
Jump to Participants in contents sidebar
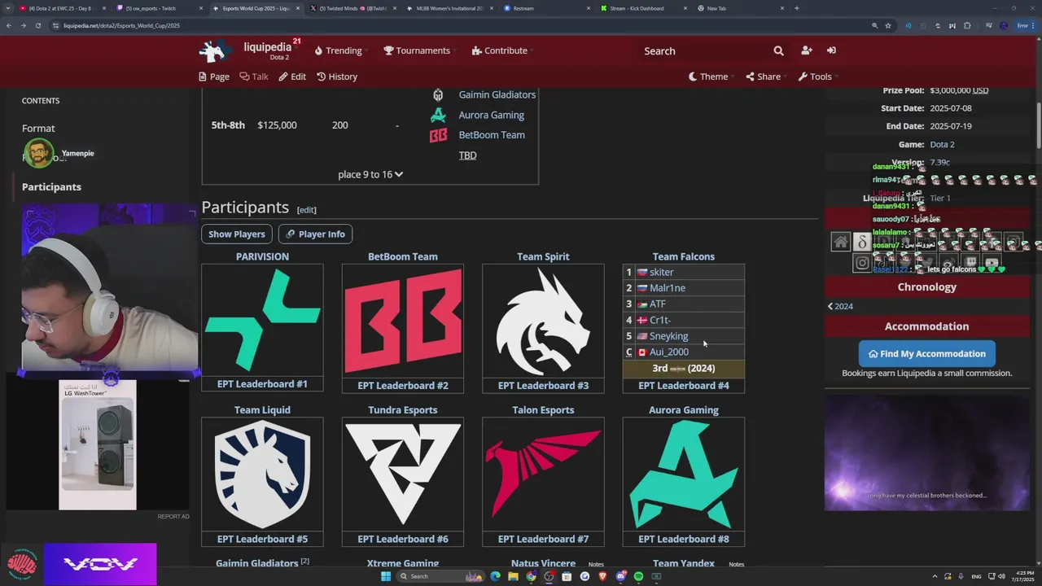coord(51,187)
